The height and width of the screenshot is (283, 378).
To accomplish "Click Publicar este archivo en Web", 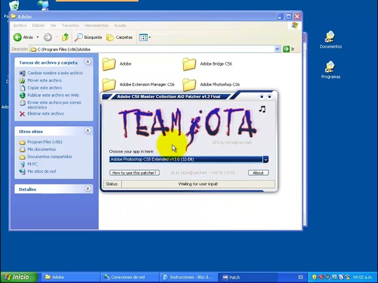I will 53,96.
